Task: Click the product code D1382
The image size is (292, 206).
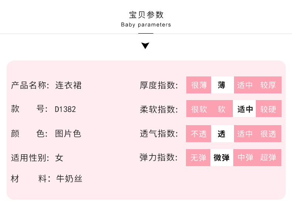Action: (x=65, y=109)
